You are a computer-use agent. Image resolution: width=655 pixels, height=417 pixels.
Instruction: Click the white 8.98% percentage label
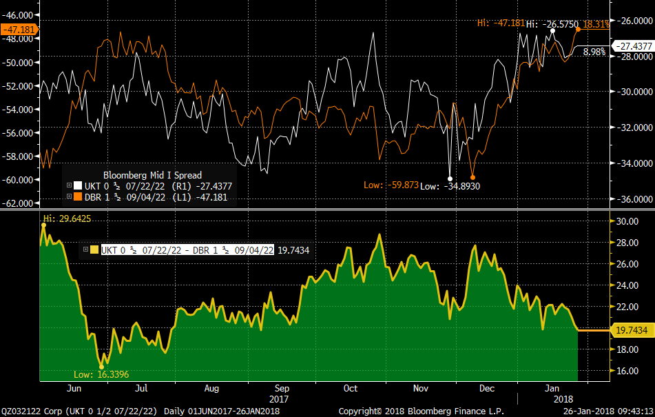[594, 52]
